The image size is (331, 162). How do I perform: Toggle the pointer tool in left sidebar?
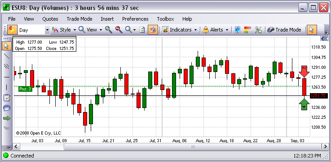(x=7, y=46)
